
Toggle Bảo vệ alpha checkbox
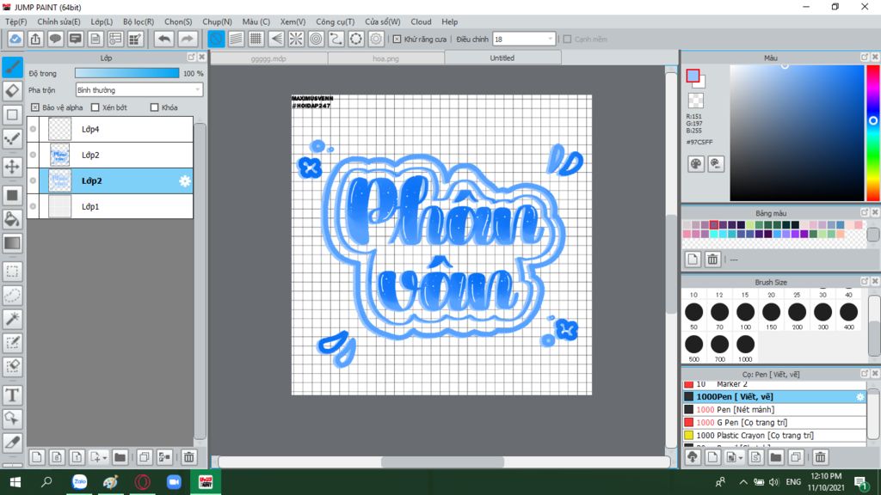pyautogui.click(x=34, y=107)
